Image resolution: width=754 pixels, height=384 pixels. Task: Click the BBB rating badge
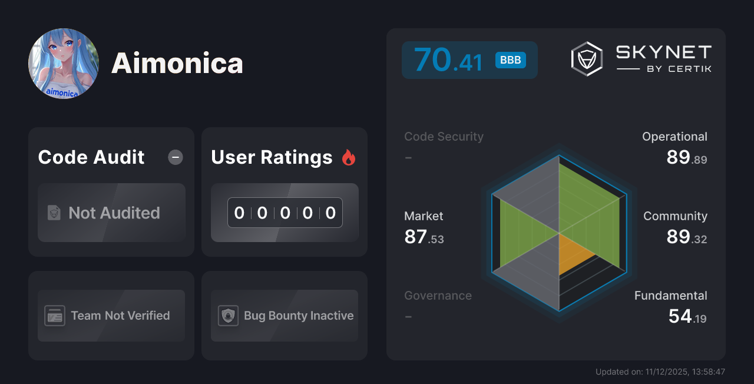(511, 59)
